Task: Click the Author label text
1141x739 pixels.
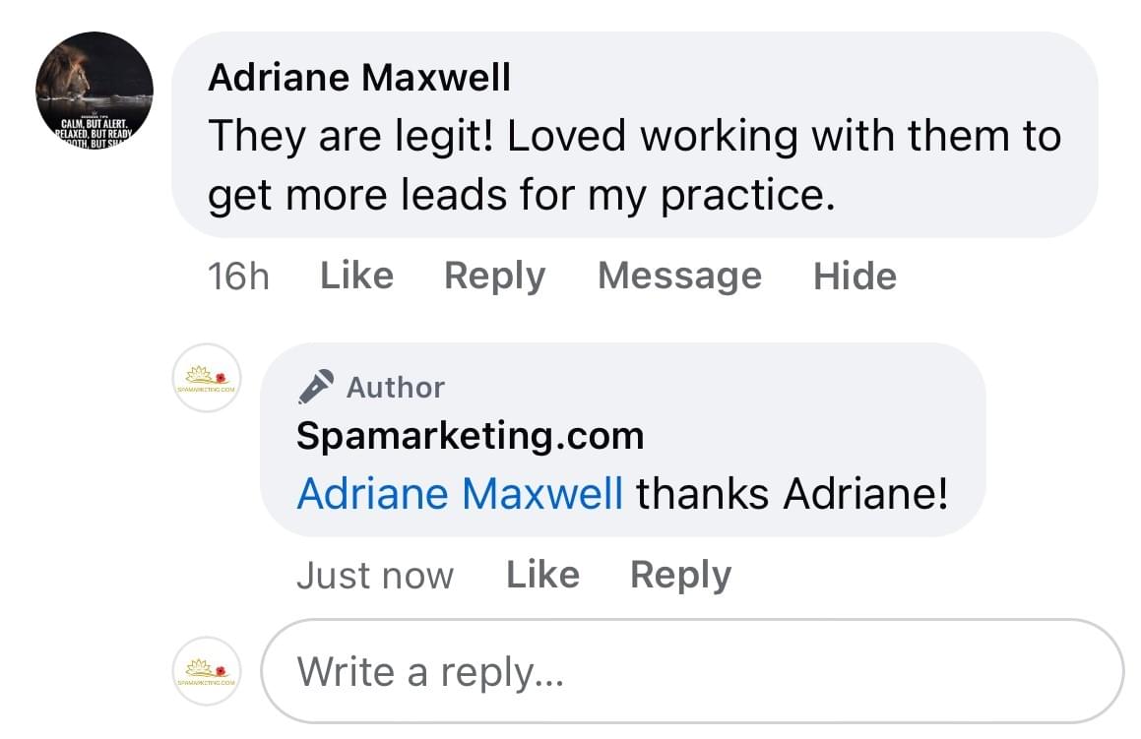Action: [x=396, y=388]
